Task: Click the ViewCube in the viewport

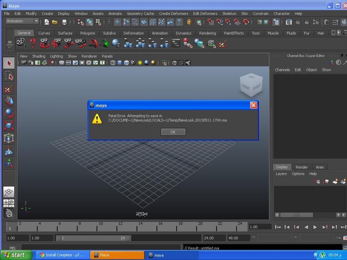Action: pyautogui.click(x=251, y=85)
